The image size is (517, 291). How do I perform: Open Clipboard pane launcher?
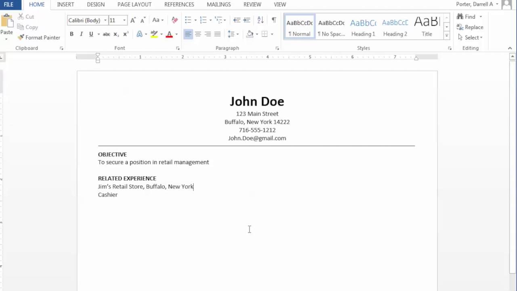pos(61,48)
